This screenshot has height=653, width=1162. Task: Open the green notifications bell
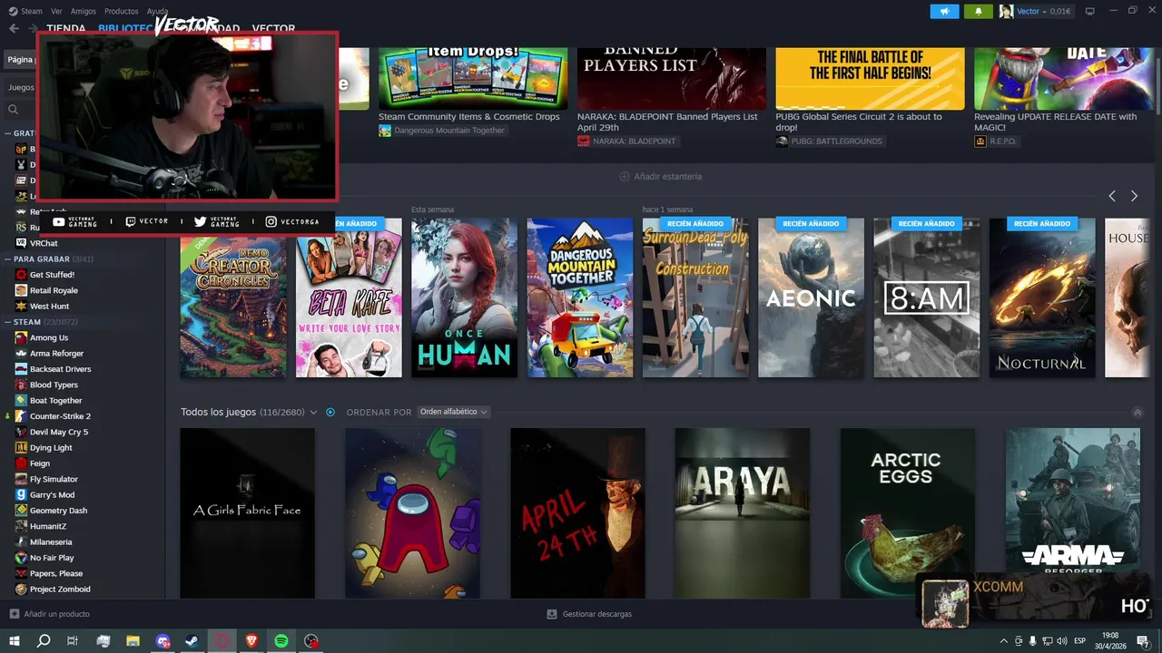978,11
